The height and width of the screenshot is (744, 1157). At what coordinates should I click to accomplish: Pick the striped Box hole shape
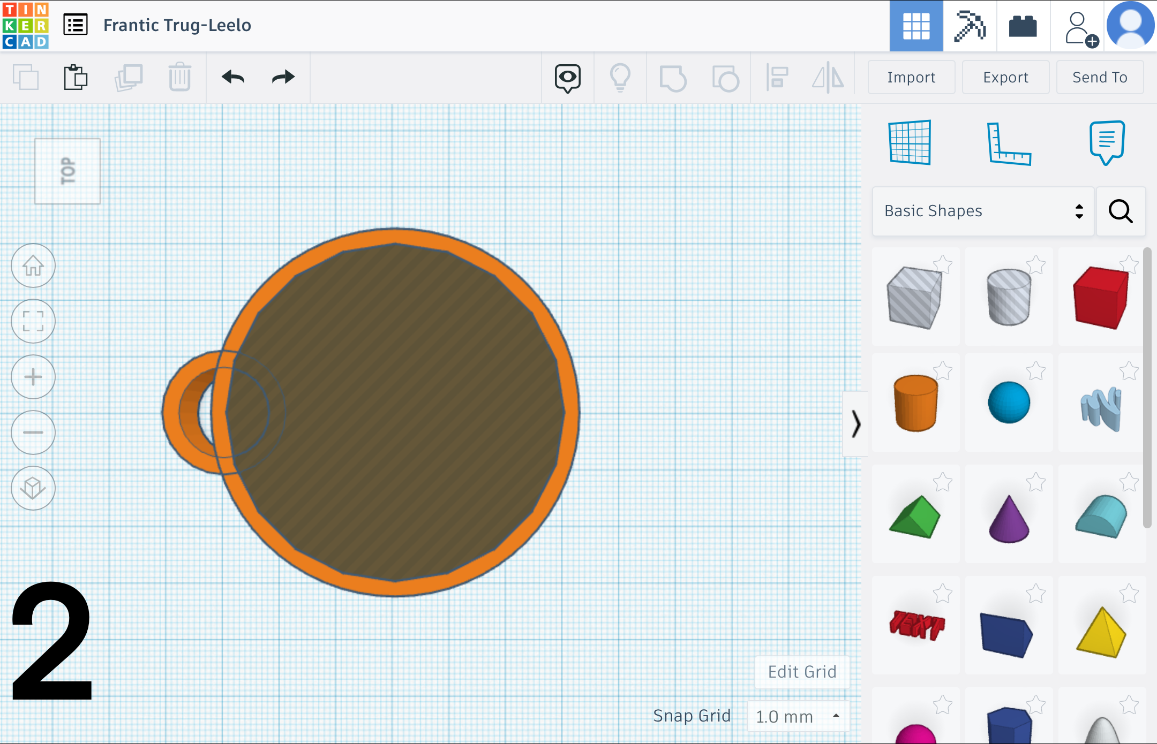(x=915, y=297)
